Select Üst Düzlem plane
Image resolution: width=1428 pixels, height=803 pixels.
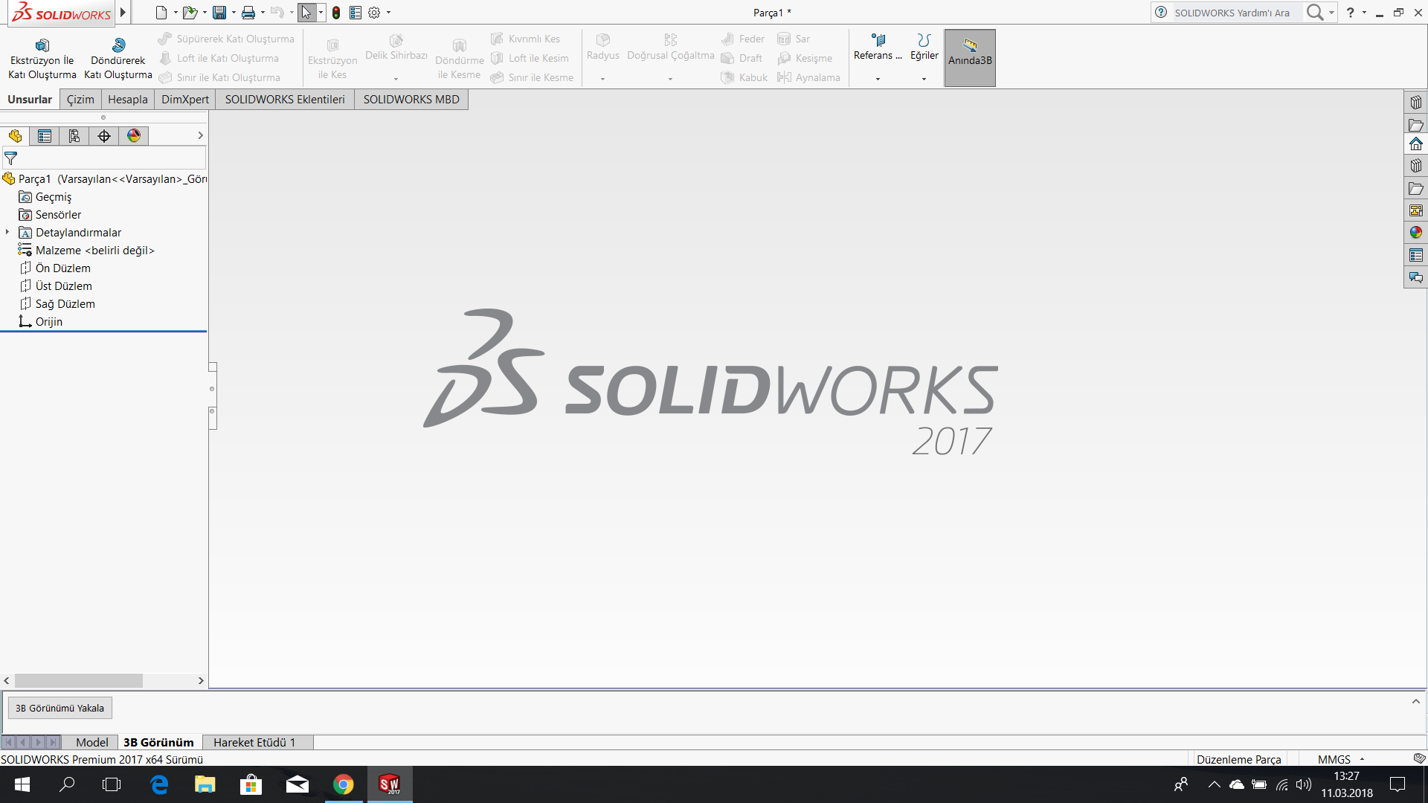pyautogui.click(x=63, y=286)
